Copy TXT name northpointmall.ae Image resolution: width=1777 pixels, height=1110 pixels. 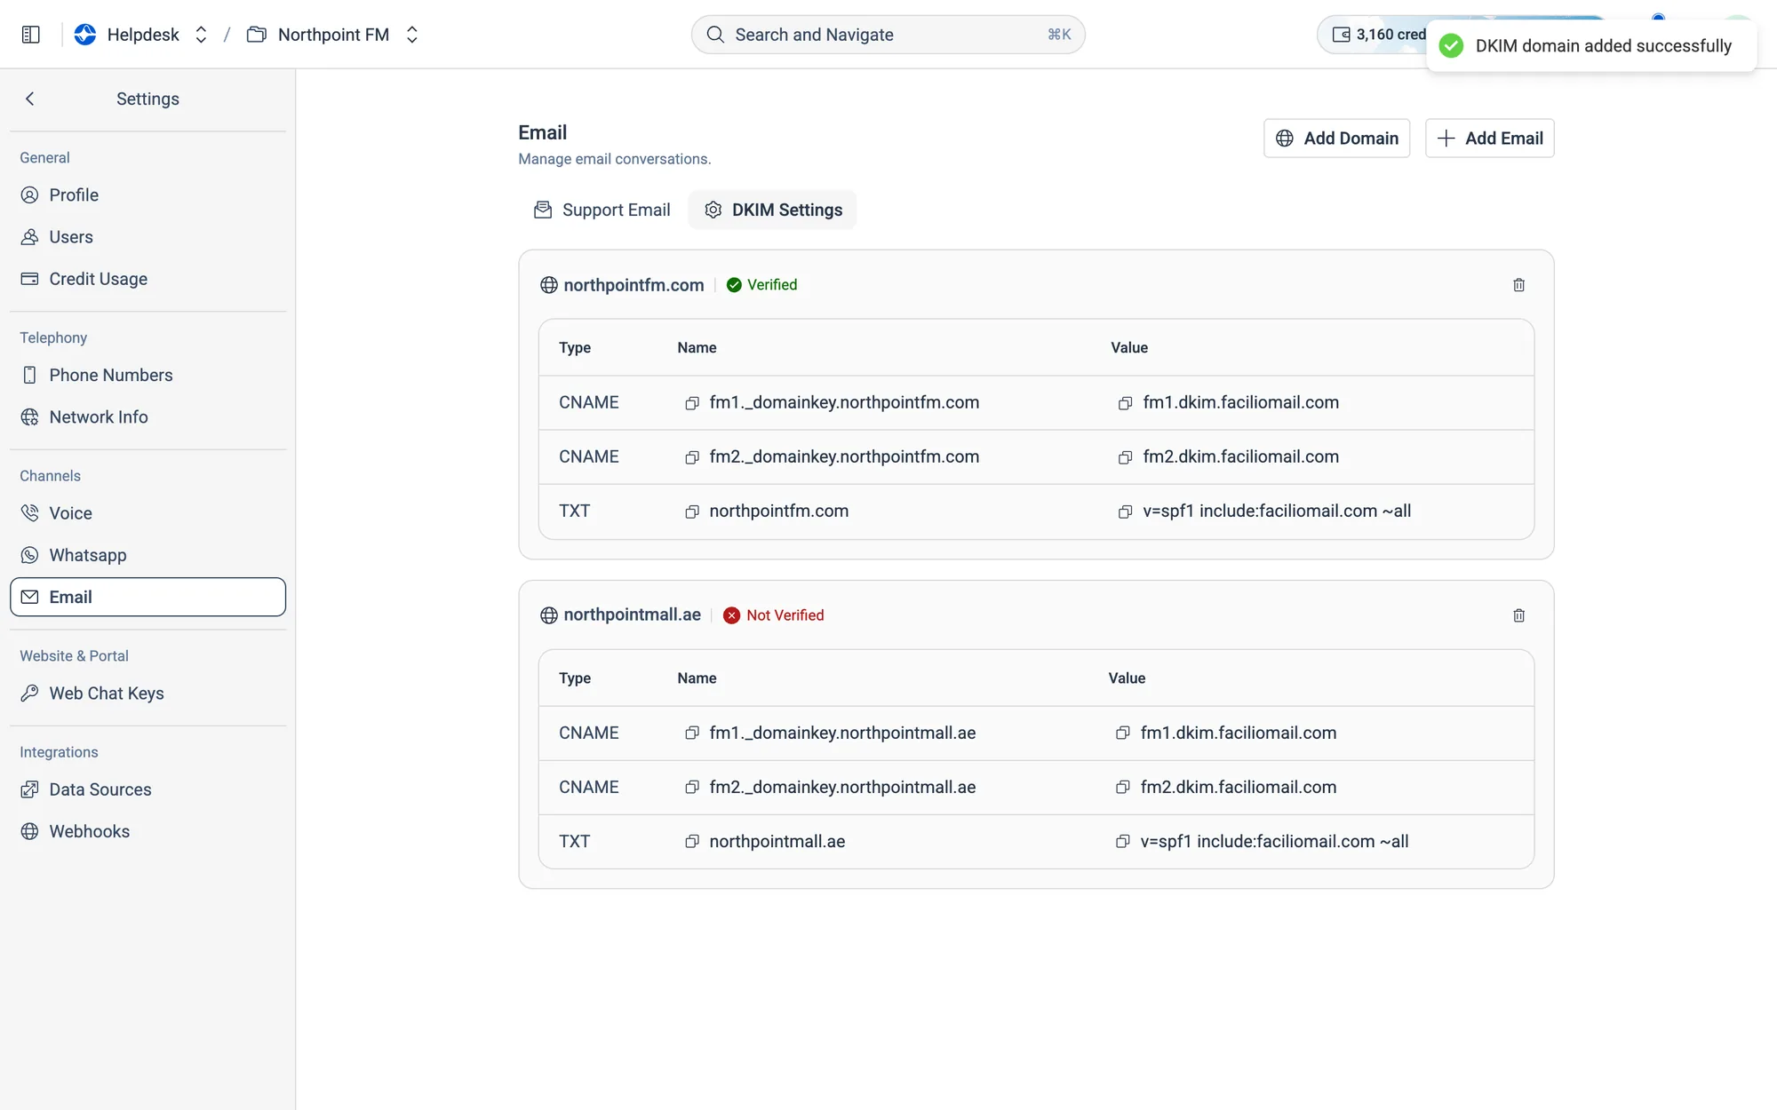(692, 842)
